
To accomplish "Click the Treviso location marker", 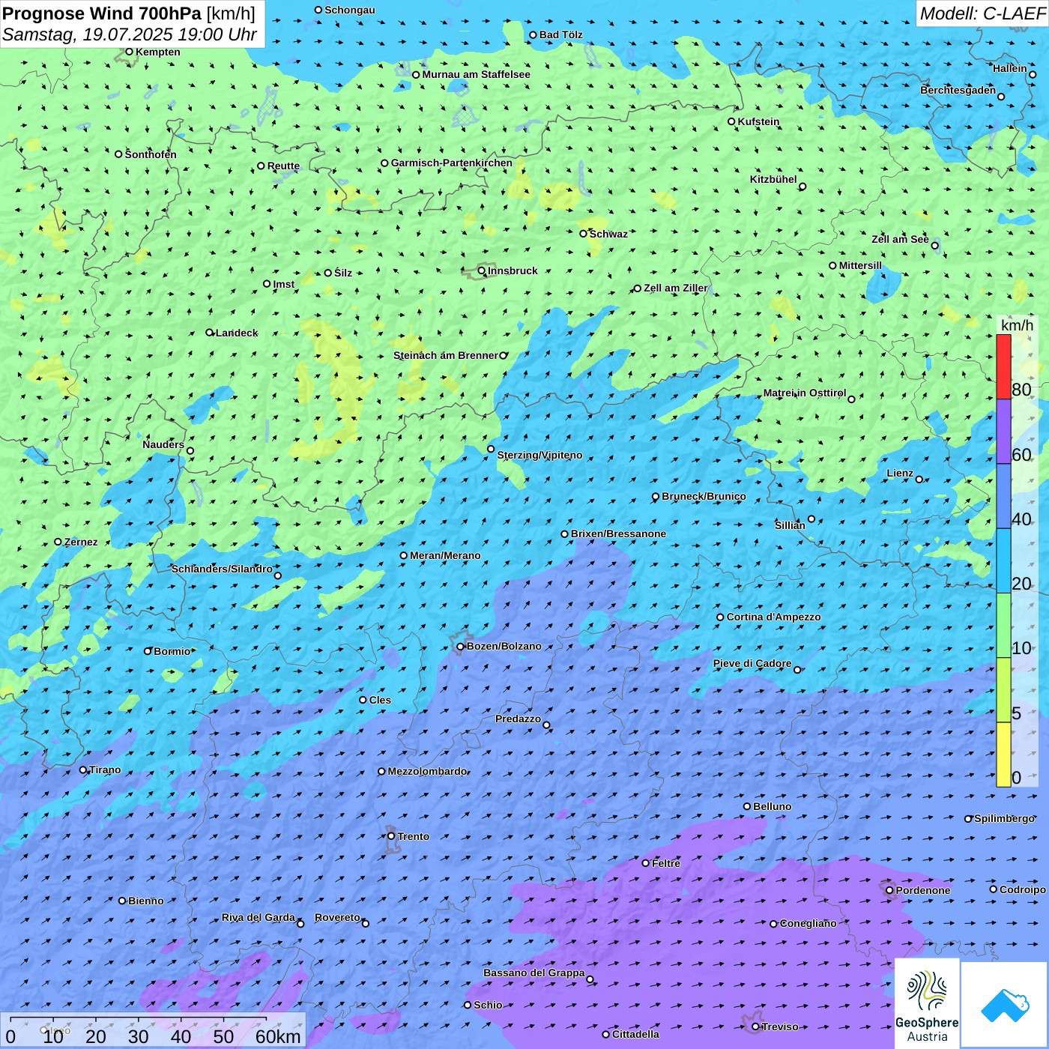I will click(x=755, y=1027).
